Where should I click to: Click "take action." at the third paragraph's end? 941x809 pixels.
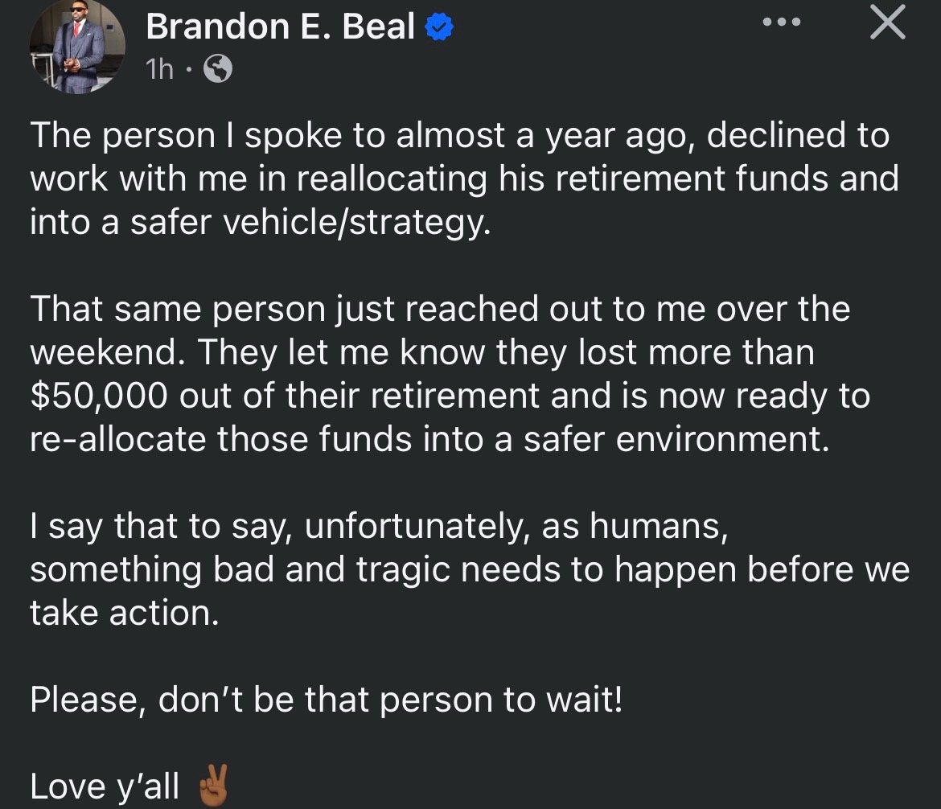click(125, 613)
